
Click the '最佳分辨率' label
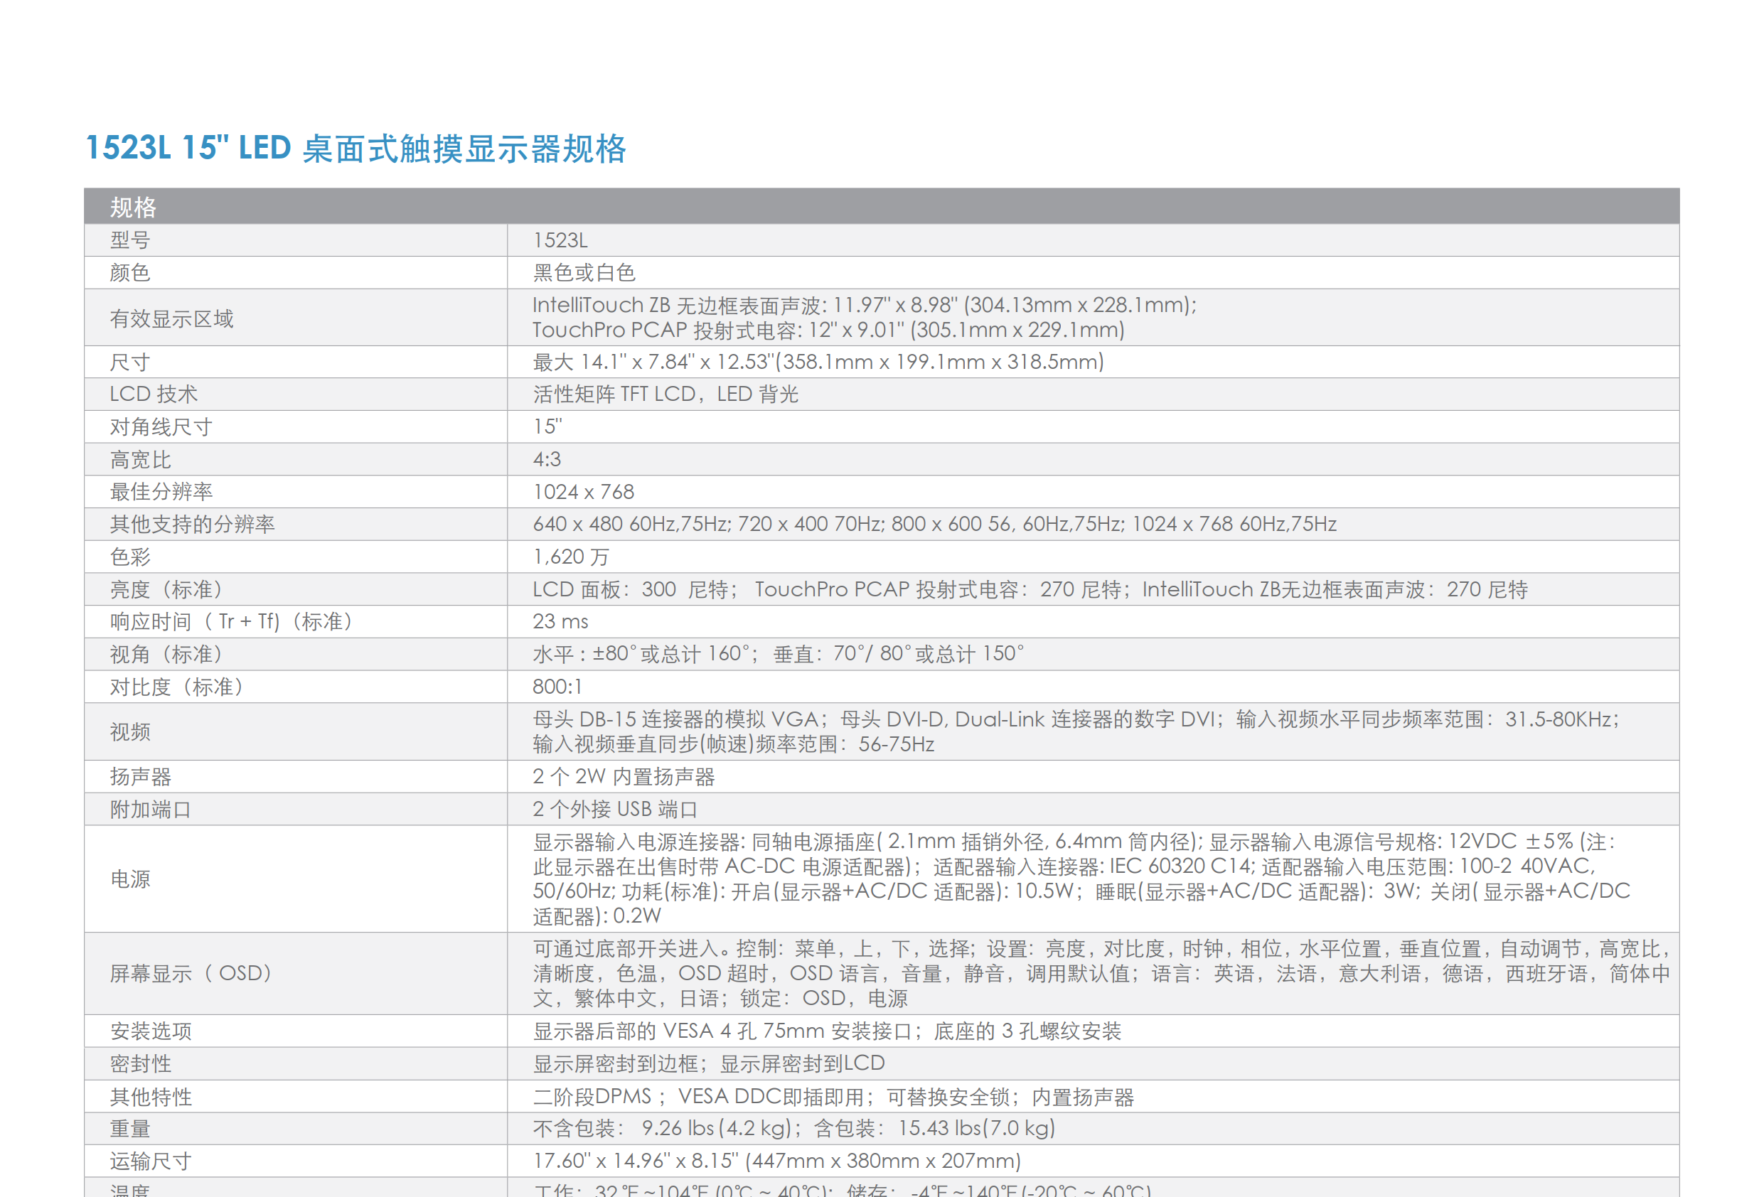click(x=161, y=492)
